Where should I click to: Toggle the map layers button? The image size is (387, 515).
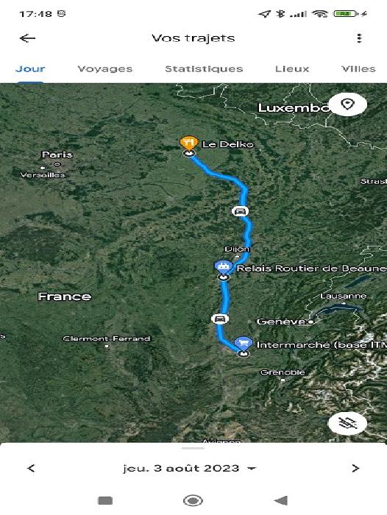pyautogui.click(x=347, y=423)
